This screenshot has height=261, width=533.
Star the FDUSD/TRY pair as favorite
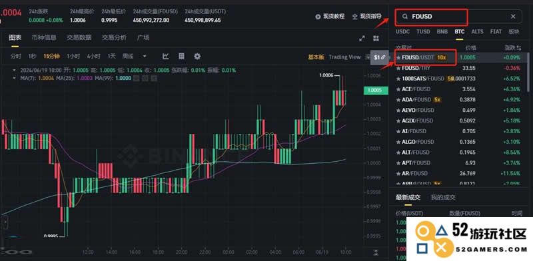[x=398, y=68]
